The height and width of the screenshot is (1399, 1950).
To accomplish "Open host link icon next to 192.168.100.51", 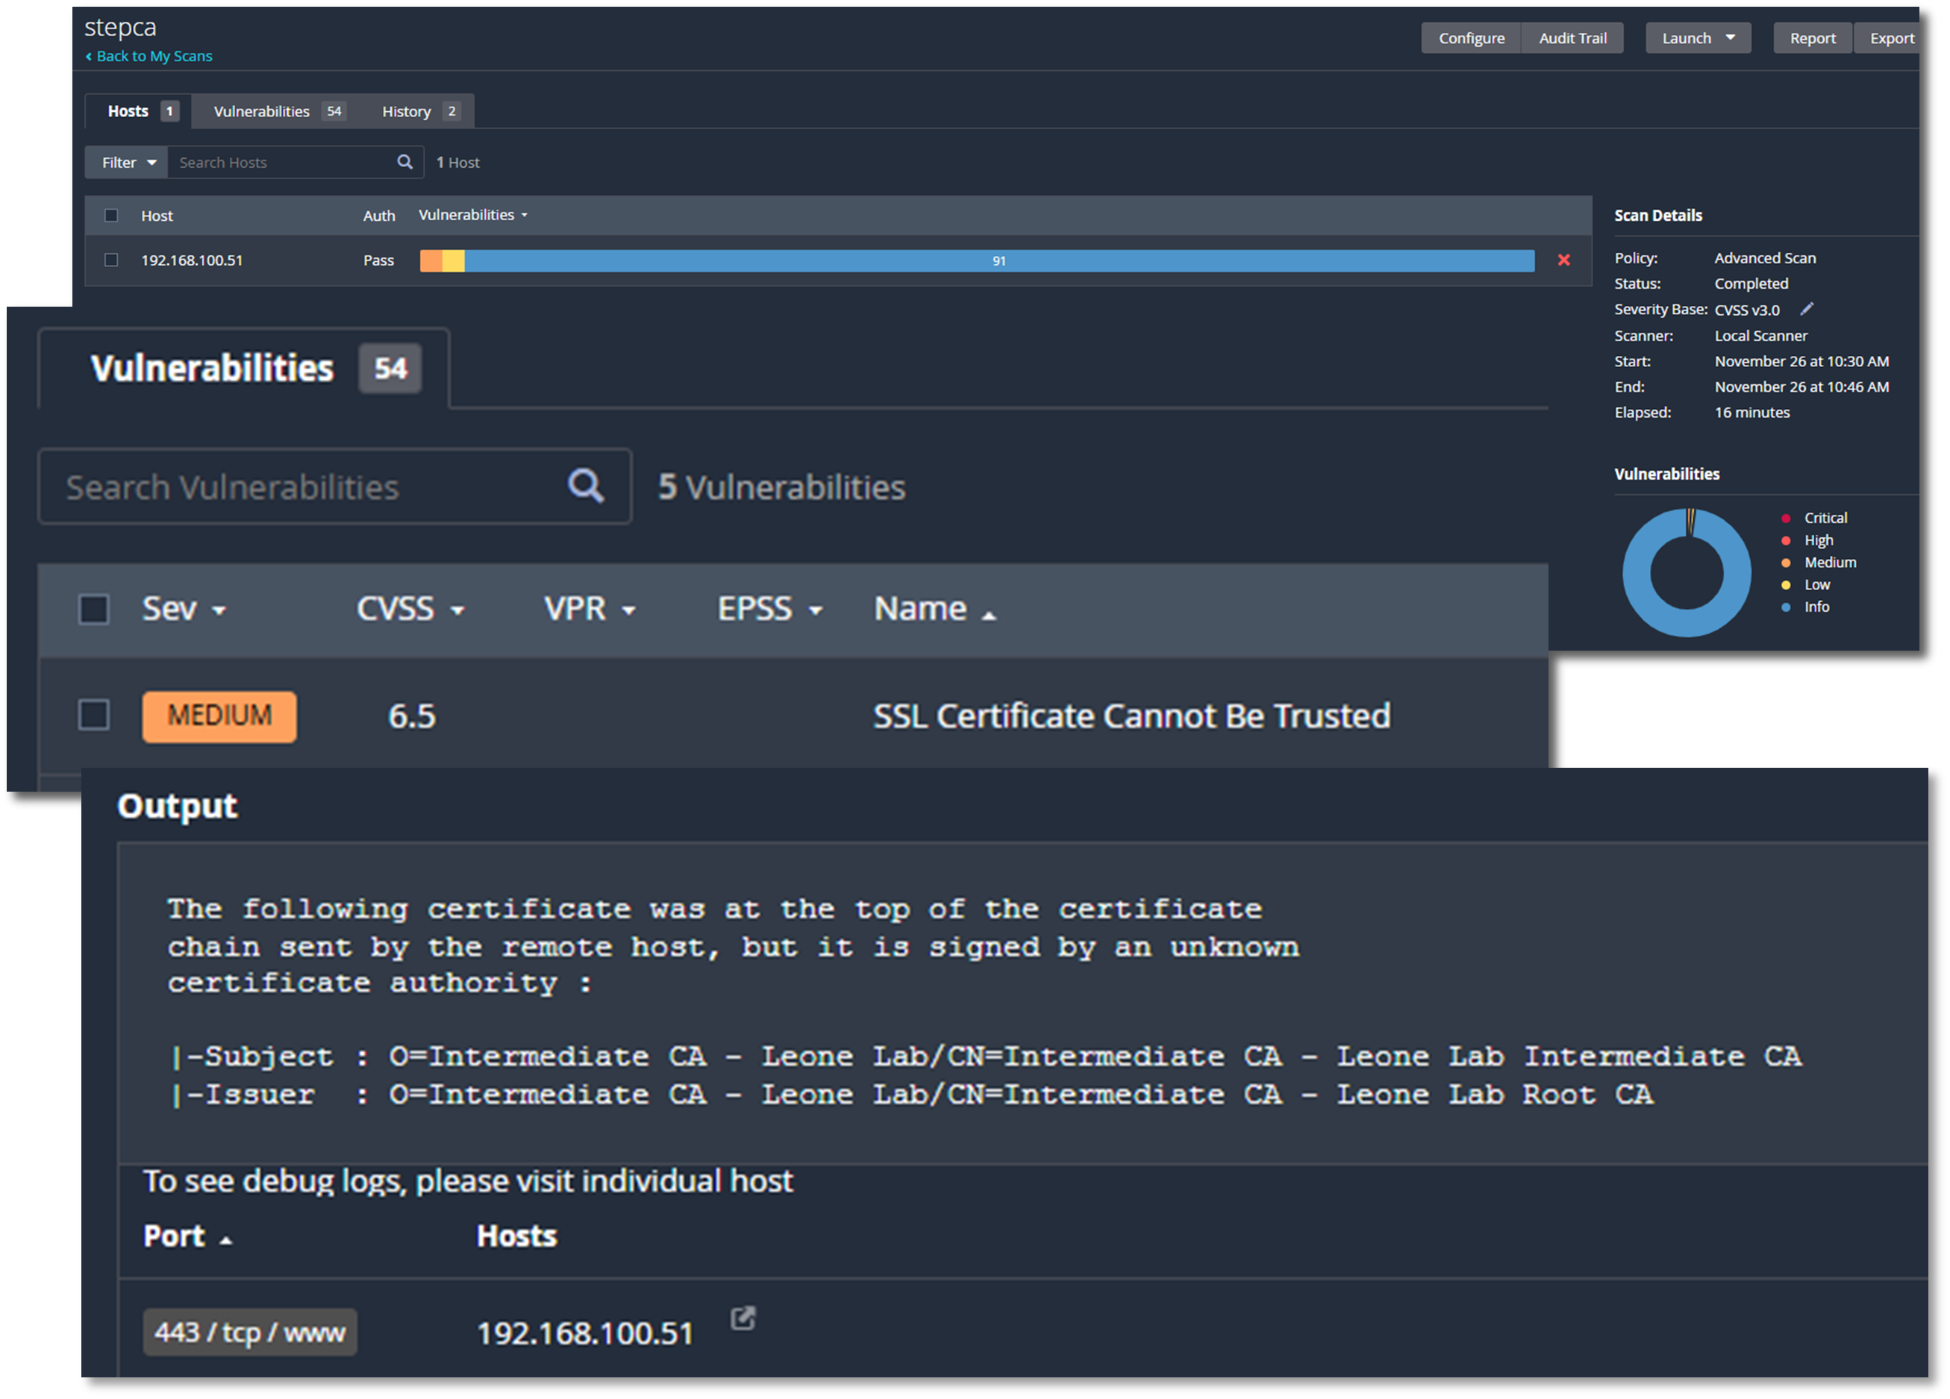I will click(743, 1318).
